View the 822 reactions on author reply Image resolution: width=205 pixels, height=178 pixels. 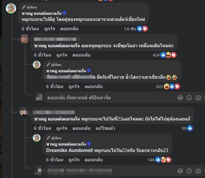(168, 86)
